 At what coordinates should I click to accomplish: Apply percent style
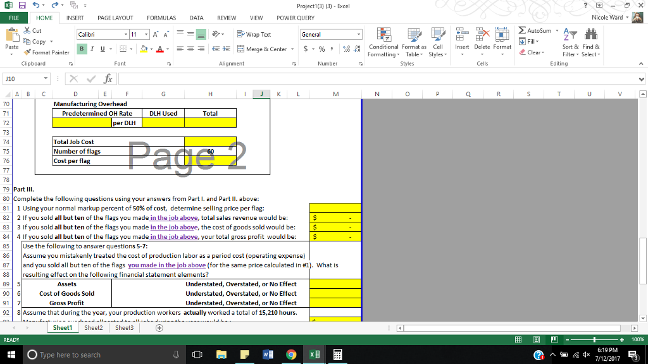click(x=321, y=49)
